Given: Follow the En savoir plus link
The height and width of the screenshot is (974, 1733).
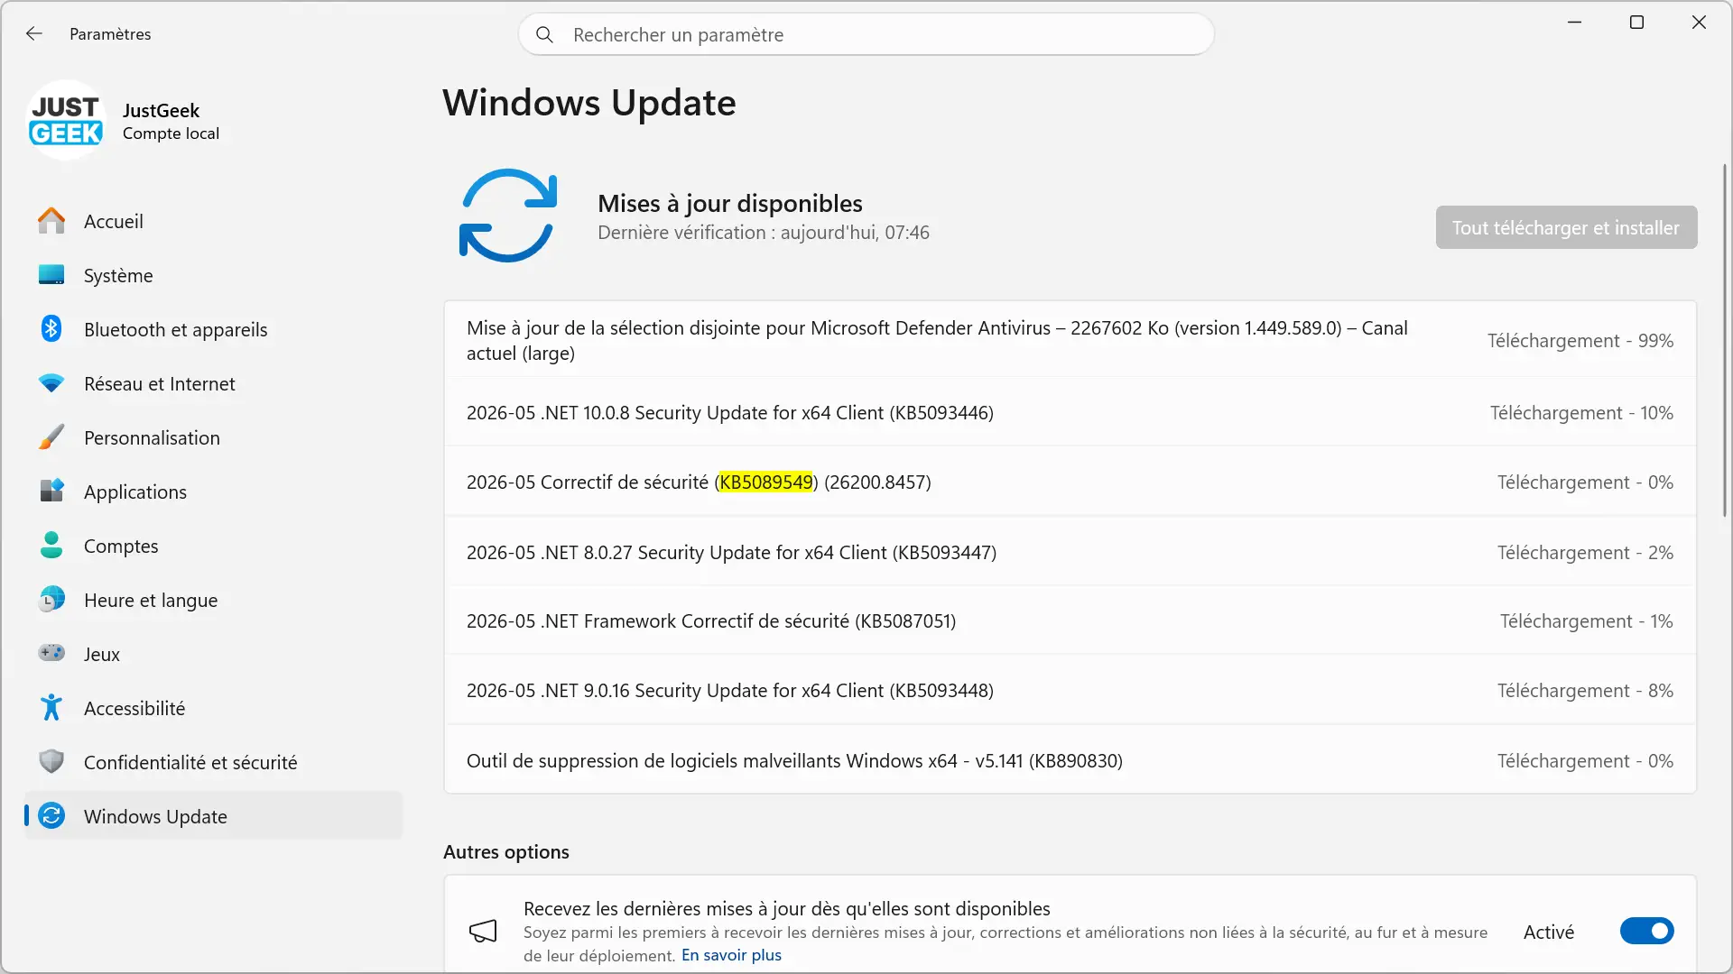Looking at the screenshot, I should (x=731, y=955).
